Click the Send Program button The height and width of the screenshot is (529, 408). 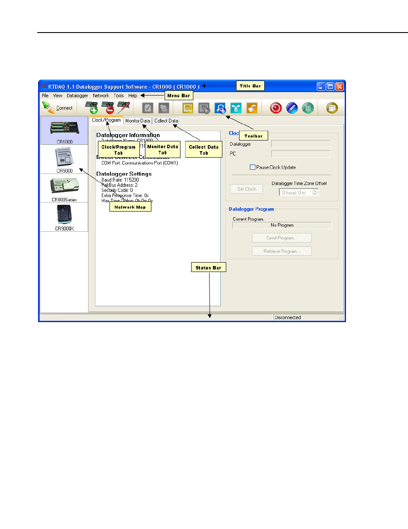[x=282, y=238]
